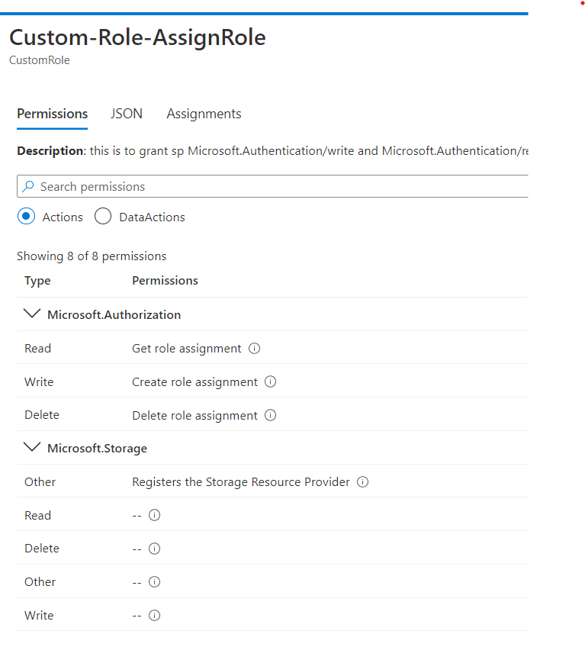Click the search magnifier icon in the permissions search box
This screenshot has height=647, width=585.
tap(27, 186)
